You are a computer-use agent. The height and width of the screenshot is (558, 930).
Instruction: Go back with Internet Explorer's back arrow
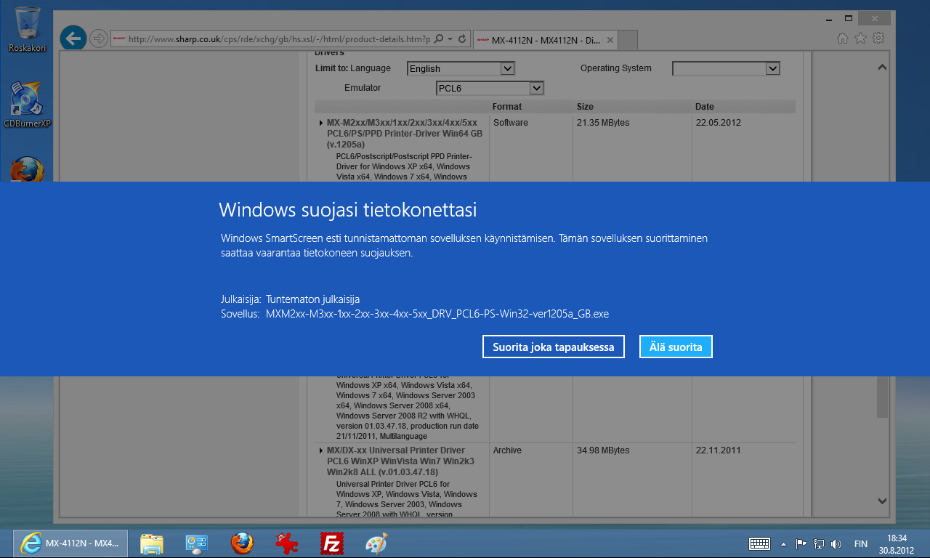pyautogui.click(x=73, y=38)
